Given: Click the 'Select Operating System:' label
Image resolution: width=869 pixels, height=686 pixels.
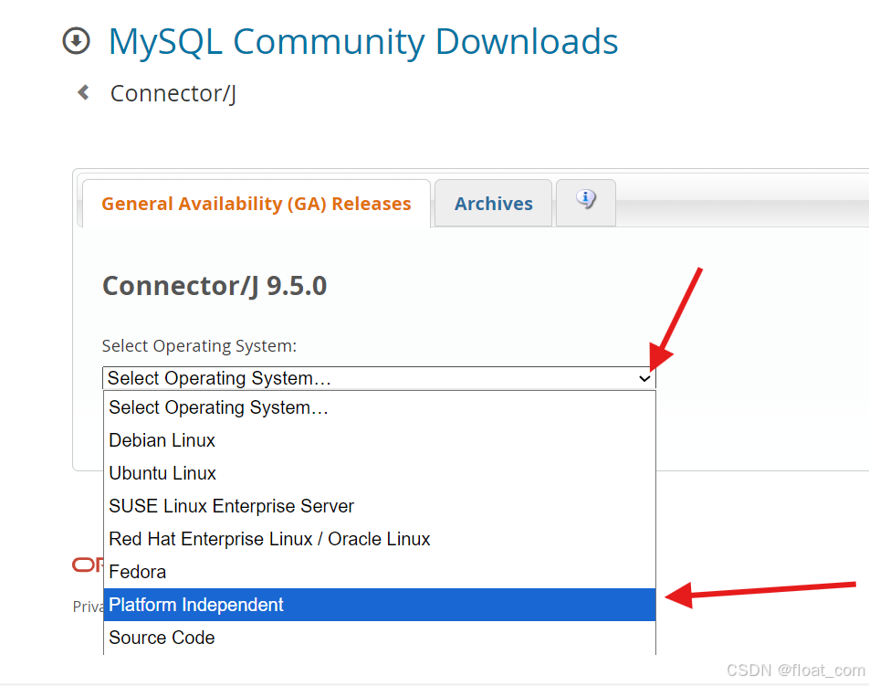Looking at the screenshot, I should point(199,346).
